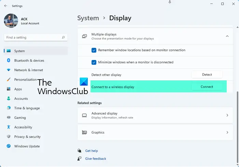Click the vertical scrollbar thumb
The image size is (239, 167).
(x=237, y=127)
